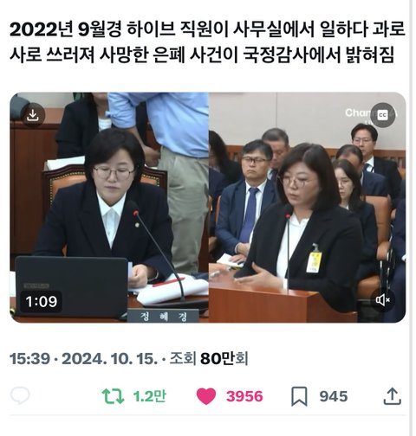Toggle closed captions CC button
The image size is (416, 436).
(x=382, y=115)
